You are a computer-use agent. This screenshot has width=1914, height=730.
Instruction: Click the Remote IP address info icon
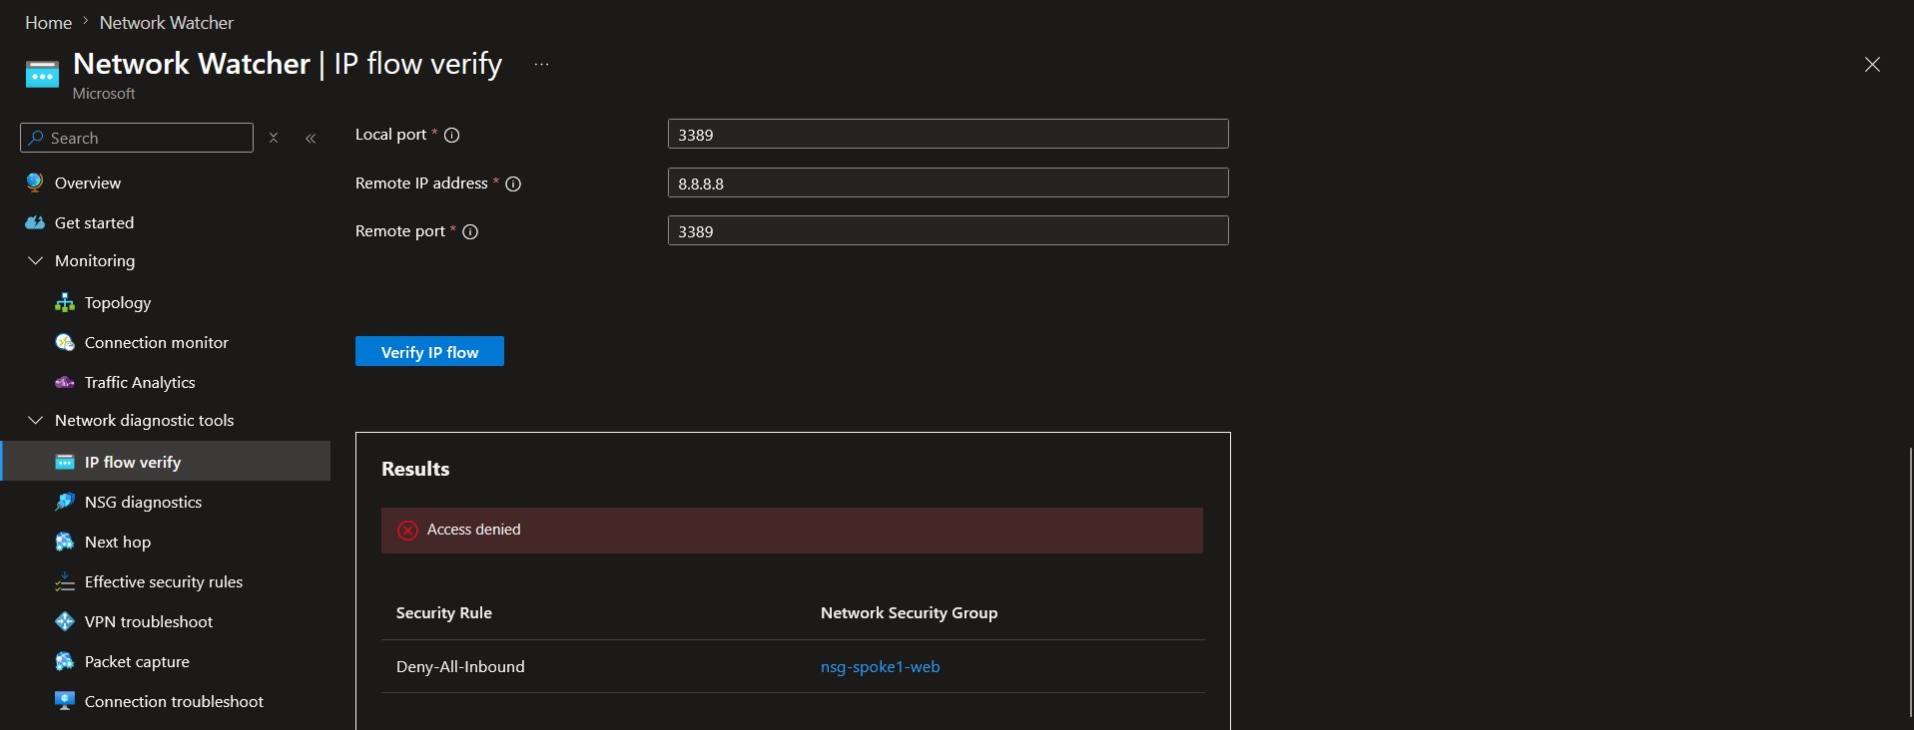tap(513, 183)
